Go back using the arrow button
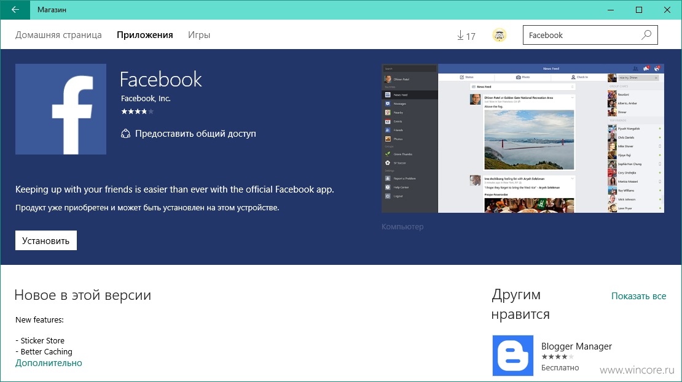The width and height of the screenshot is (682, 382). [x=15, y=10]
